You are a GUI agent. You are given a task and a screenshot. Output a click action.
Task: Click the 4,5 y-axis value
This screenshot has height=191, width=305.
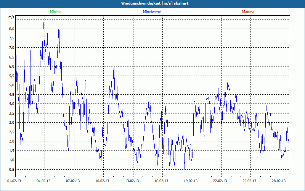coord(12,94)
